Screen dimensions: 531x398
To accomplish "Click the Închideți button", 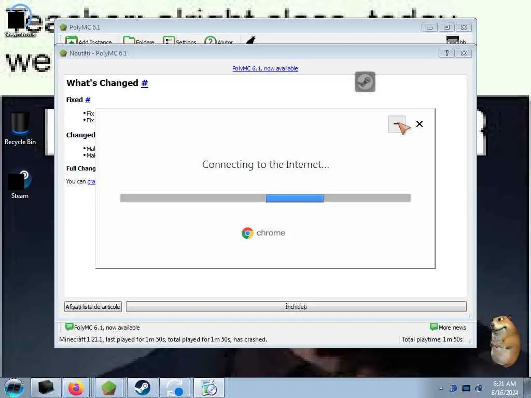I will point(296,307).
